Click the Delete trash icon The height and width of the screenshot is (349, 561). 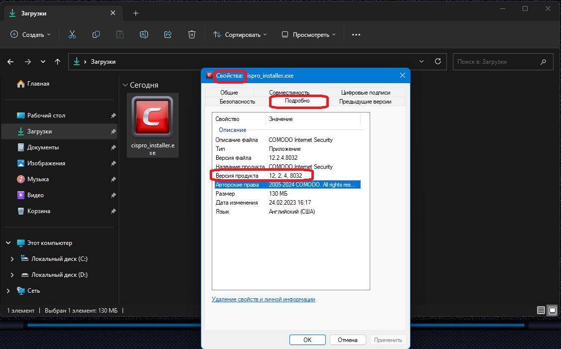[192, 34]
